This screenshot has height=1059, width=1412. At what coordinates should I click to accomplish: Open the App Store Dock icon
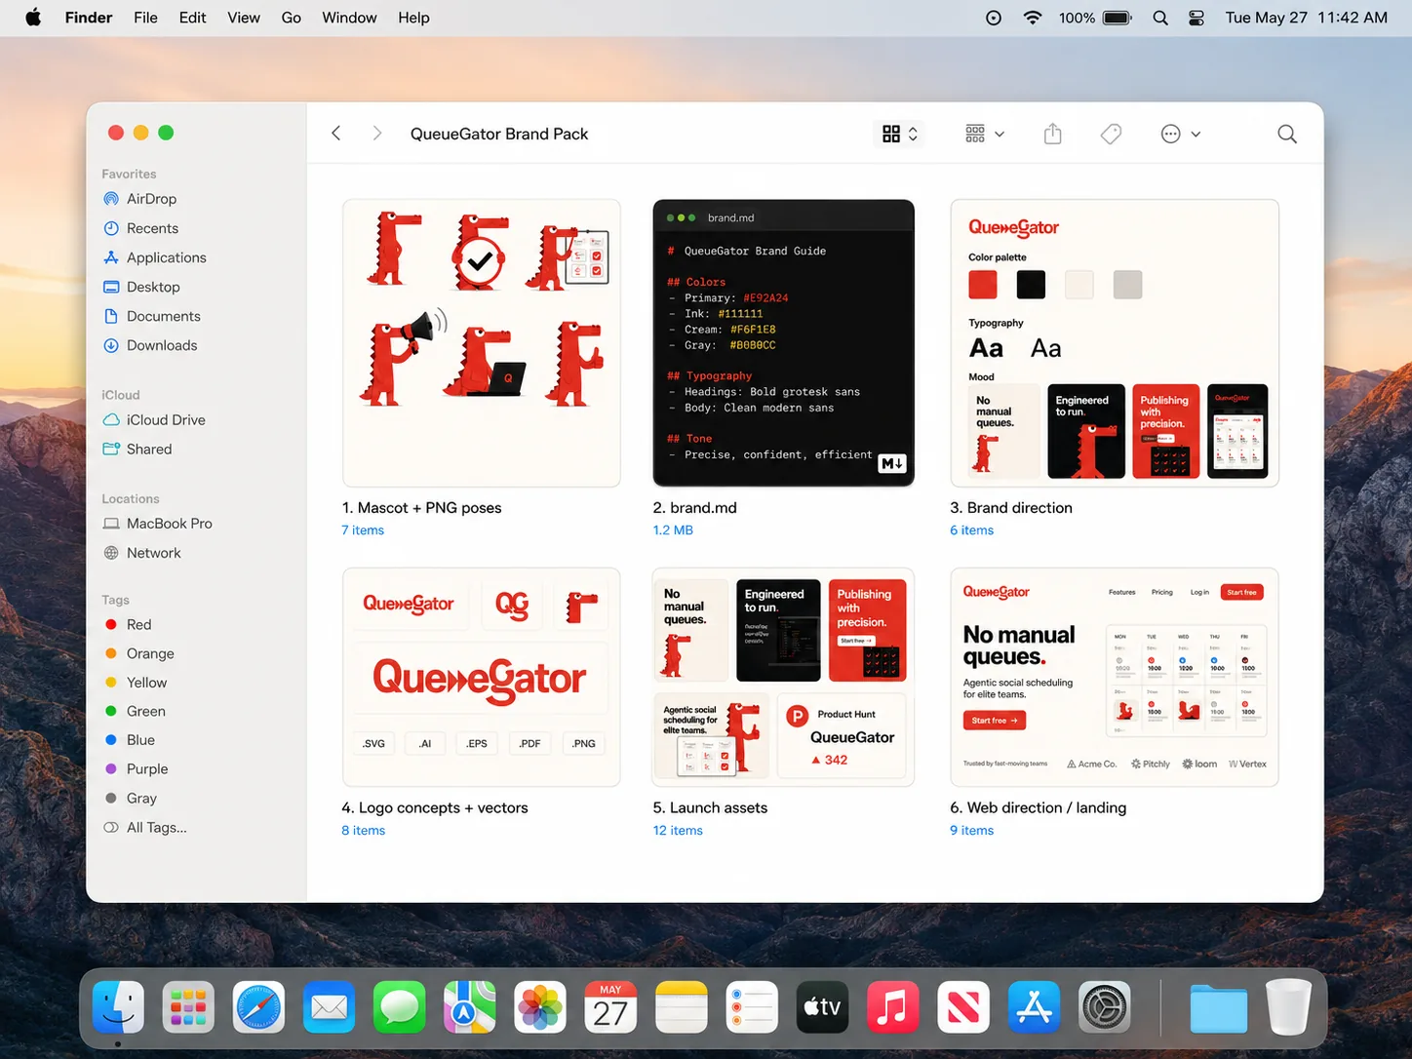[x=1033, y=1007]
